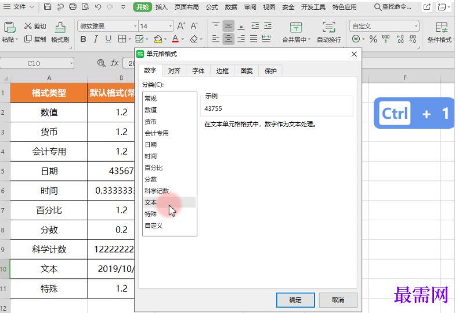Open the 自定义 number format dropdown
Viewport: 459px width, 313px height.
[416, 26]
